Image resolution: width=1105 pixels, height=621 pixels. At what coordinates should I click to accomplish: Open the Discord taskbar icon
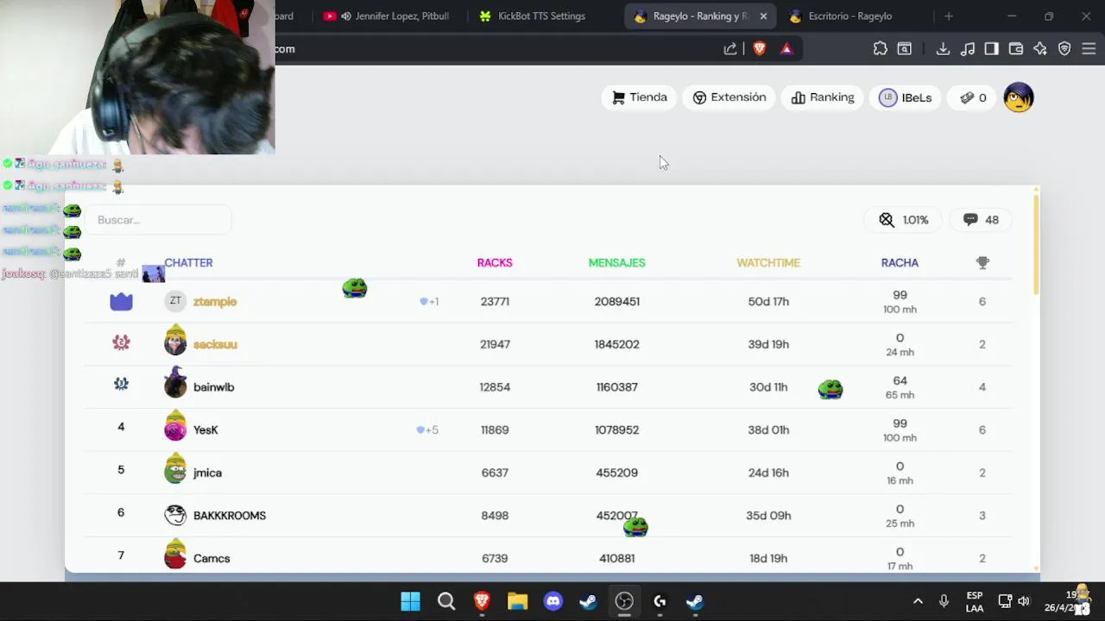(x=553, y=601)
